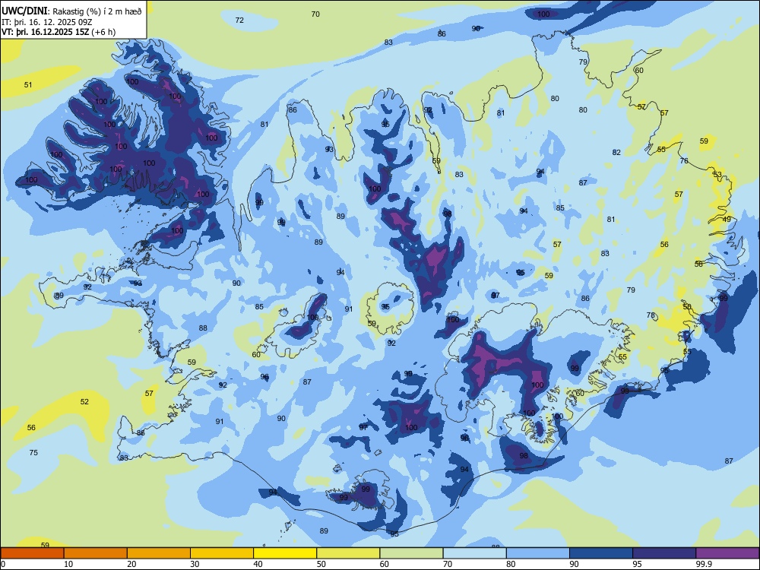
Task: Click the legend tick label 20
Action: 131,564
